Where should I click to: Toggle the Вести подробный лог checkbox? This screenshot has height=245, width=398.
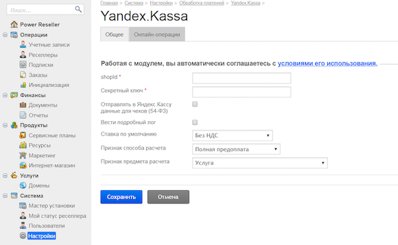(195, 122)
